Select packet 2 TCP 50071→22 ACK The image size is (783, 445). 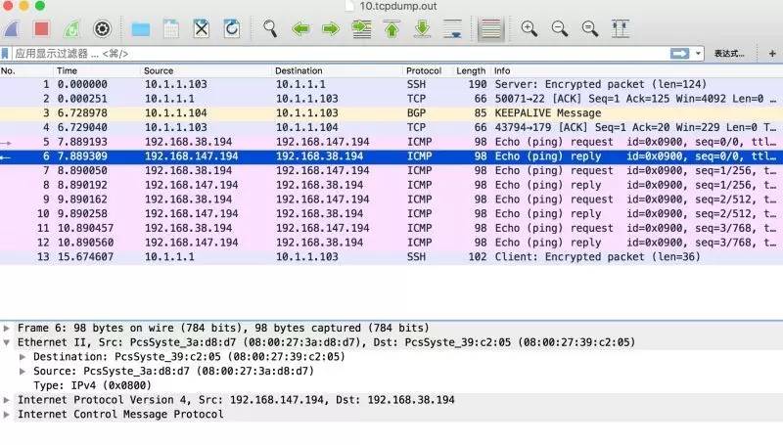[391, 99]
